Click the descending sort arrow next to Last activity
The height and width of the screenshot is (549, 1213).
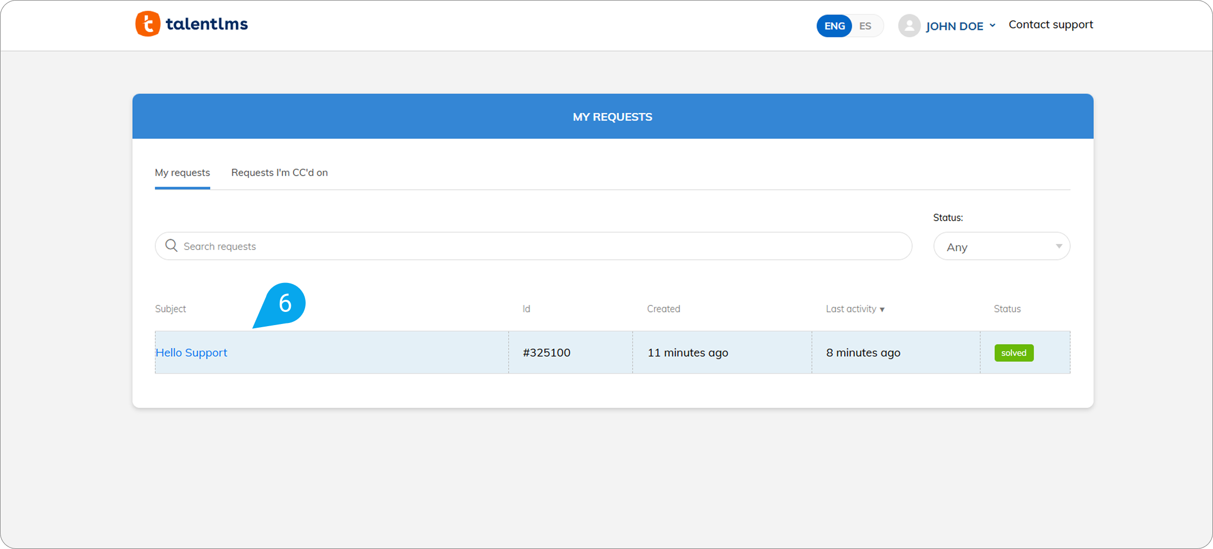(883, 309)
